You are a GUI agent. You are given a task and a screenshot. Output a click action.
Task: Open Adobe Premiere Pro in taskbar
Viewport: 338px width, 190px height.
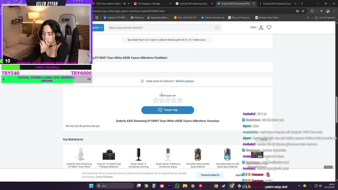coord(170,186)
